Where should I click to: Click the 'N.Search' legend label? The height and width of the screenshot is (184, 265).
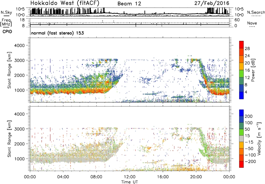point(256,12)
